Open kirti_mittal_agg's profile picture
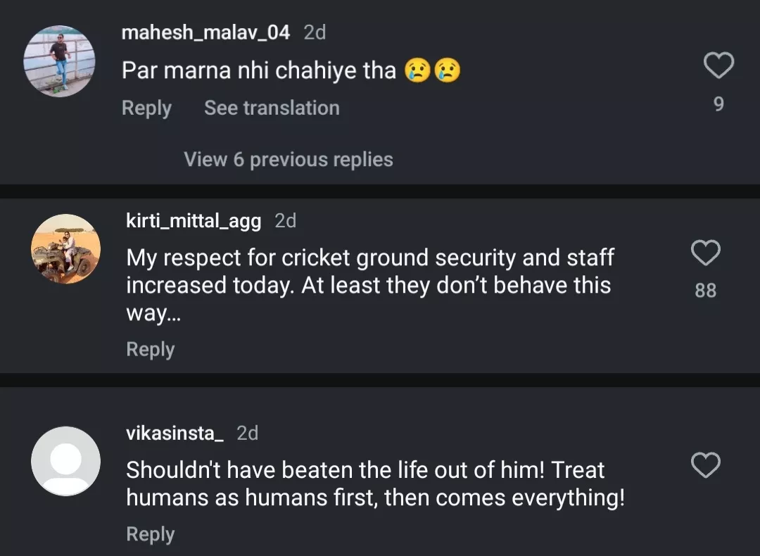Viewport: 760px width, 556px height. (x=65, y=248)
